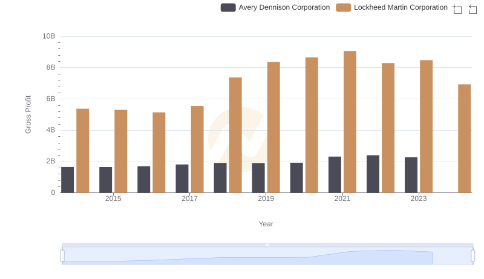
Task: Click the 2015 Lockheed Martin bar
Action: pos(120,151)
